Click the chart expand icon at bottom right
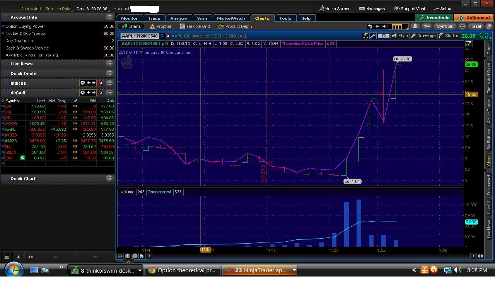The width and height of the screenshot is (495, 297). pyautogui.click(x=480, y=256)
